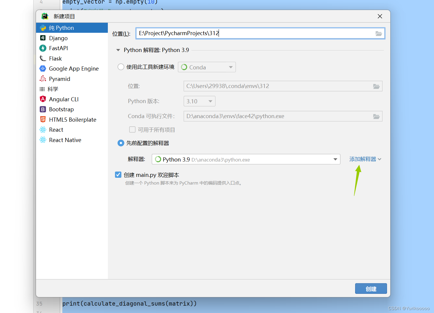Image resolution: width=434 pixels, height=313 pixels.
Task: Open the Python 3.9 interpreter dropdown
Action: 246,159
